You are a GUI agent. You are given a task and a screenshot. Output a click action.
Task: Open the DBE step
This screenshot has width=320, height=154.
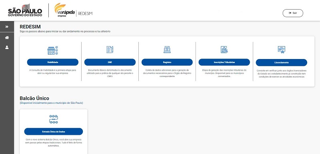tap(110, 62)
